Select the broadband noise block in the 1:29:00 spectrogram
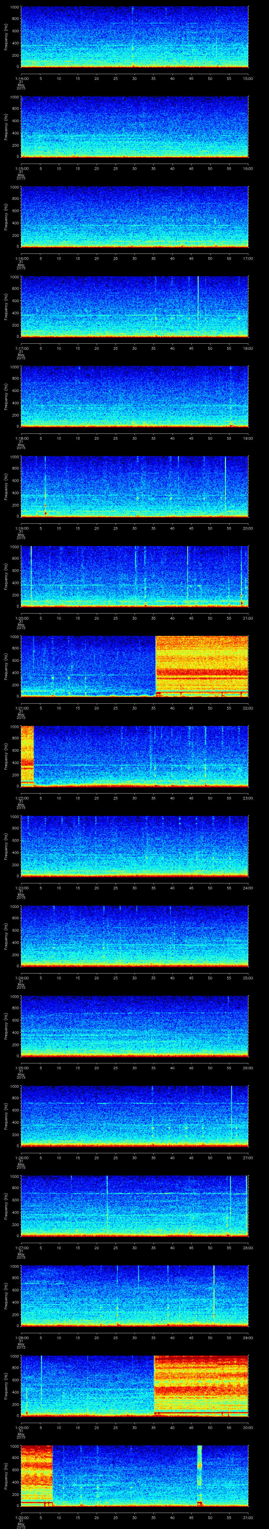The image size is (269, 1529). click(201, 1385)
